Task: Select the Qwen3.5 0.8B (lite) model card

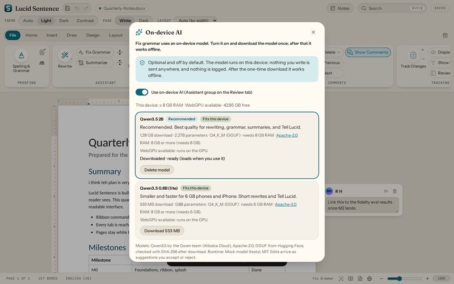Action: [x=227, y=210]
